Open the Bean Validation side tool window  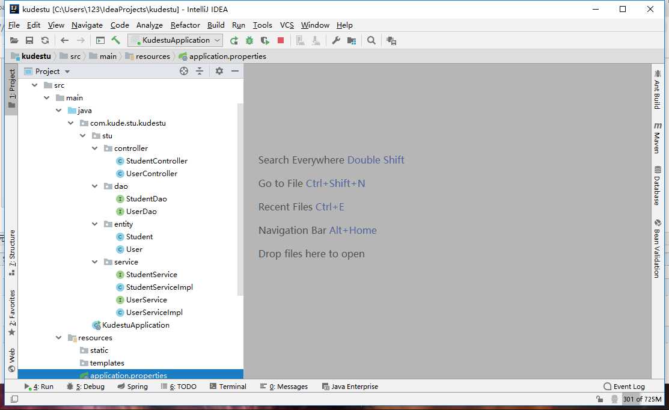pos(657,249)
